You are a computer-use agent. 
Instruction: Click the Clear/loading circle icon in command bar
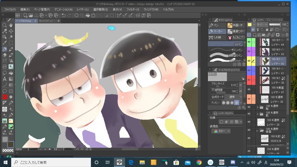76,15
